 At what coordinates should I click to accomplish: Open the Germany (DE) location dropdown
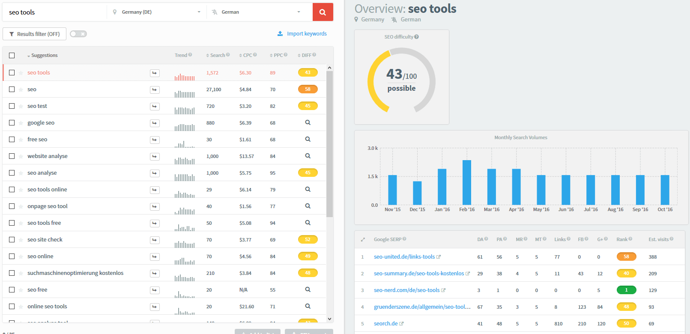click(156, 12)
